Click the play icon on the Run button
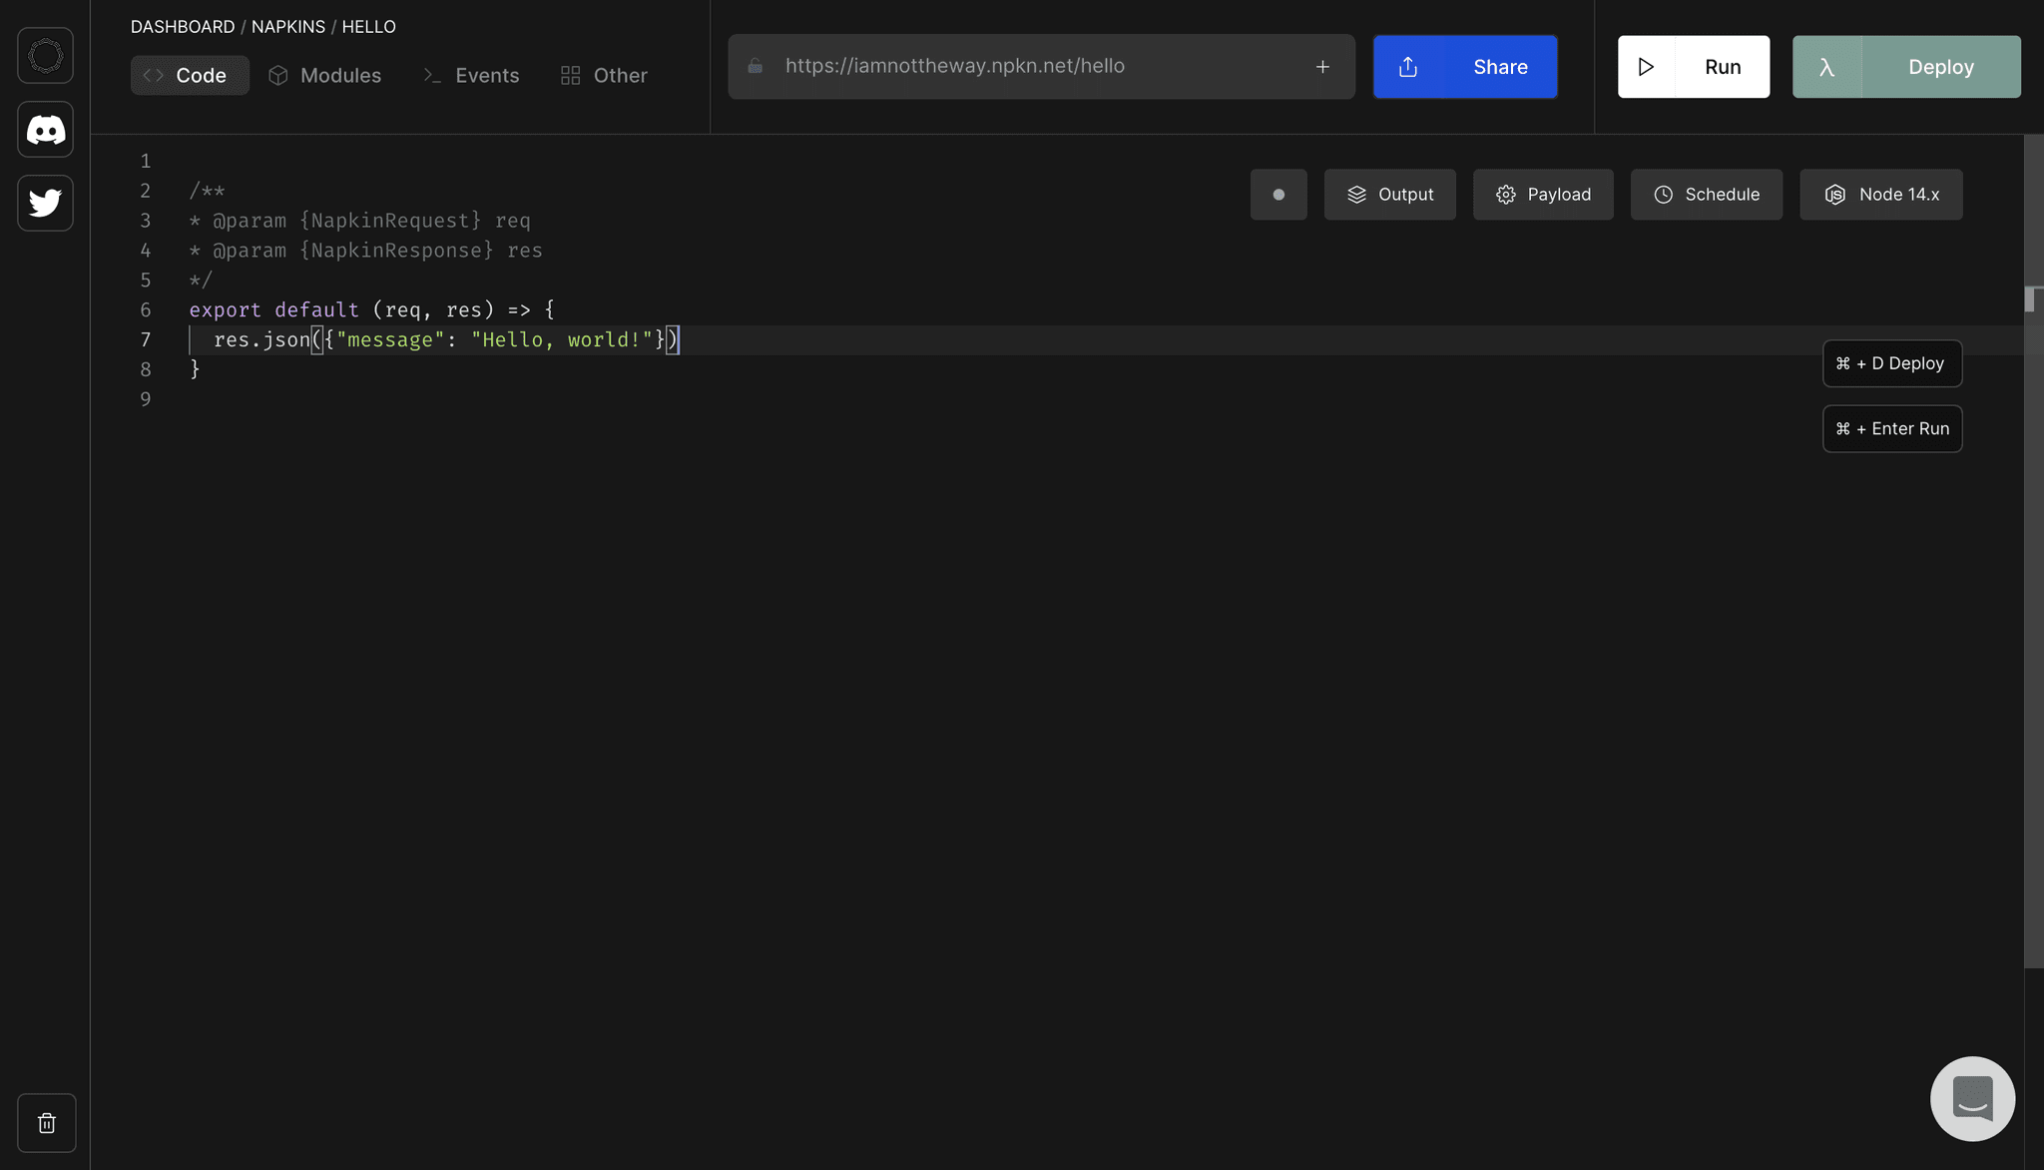 tap(1646, 66)
